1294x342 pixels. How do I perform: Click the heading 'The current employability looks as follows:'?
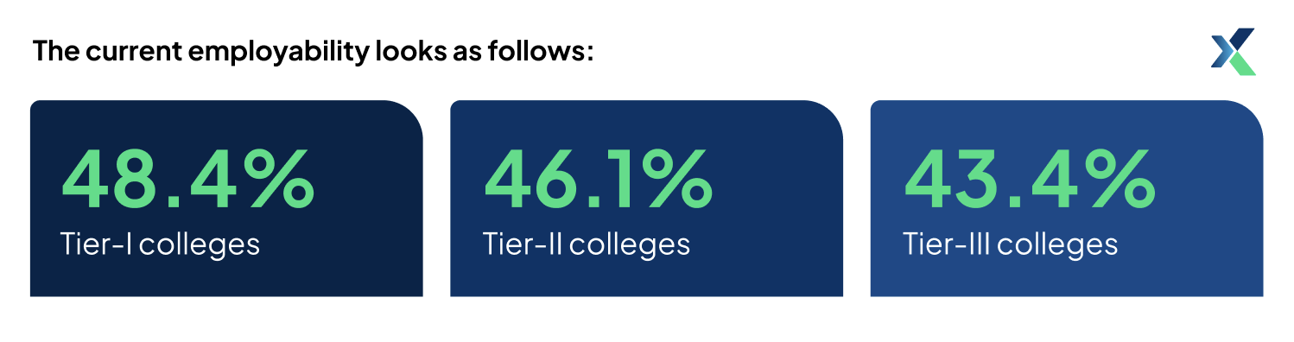[x=314, y=52]
